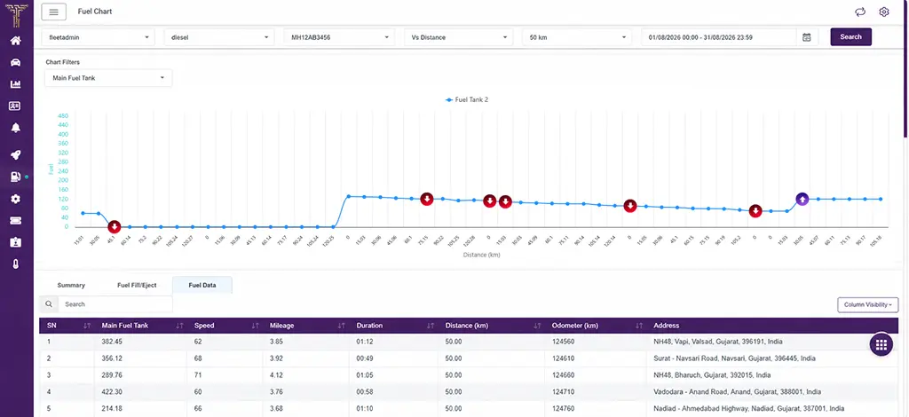This screenshot has height=417, width=909.
Task: Toggle Fuel Tank 2 legend series
Action: pos(467,99)
